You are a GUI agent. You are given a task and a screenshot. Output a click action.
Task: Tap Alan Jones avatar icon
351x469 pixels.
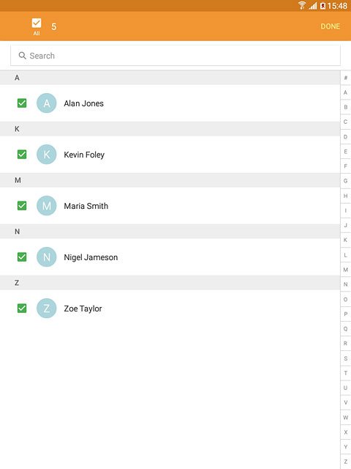coord(47,103)
